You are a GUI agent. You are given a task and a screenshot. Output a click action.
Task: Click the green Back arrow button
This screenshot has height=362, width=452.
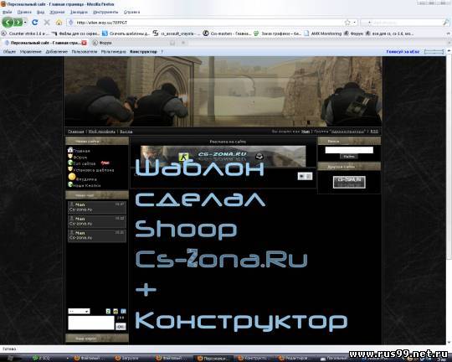coord(8,23)
